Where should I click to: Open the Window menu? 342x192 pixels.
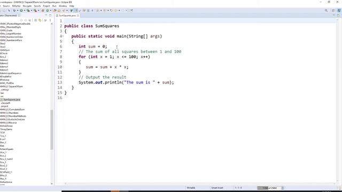click(63, 6)
